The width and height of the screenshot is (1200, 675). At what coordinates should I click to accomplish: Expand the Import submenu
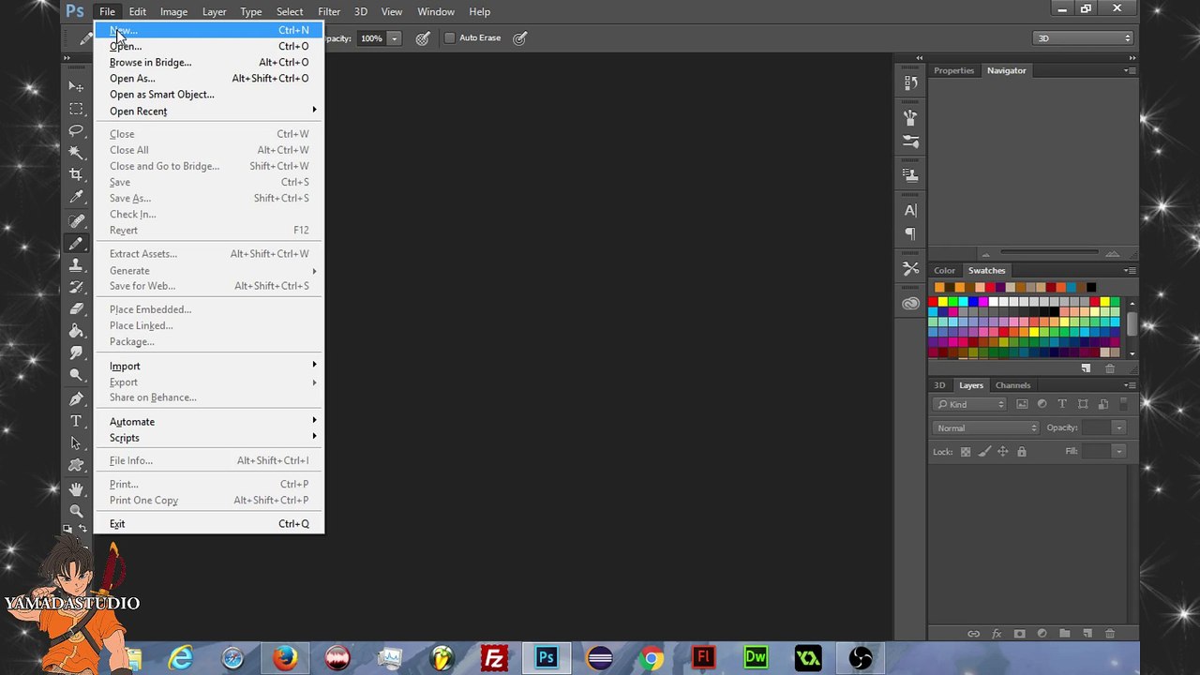[x=209, y=366]
